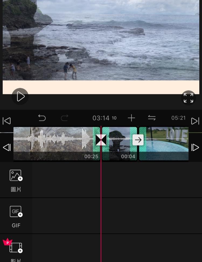The image size is (202, 262).
Task: Step back one frame
Action: pos(7,148)
